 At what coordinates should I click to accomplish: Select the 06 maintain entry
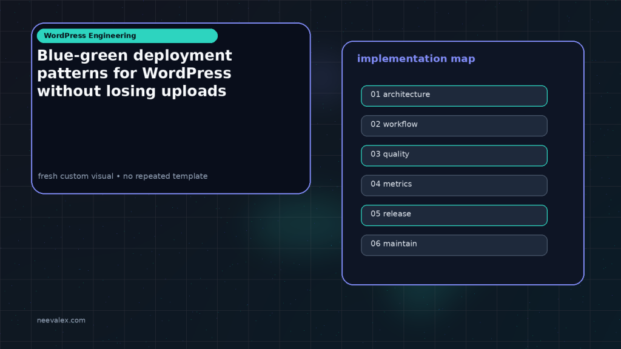(x=454, y=245)
